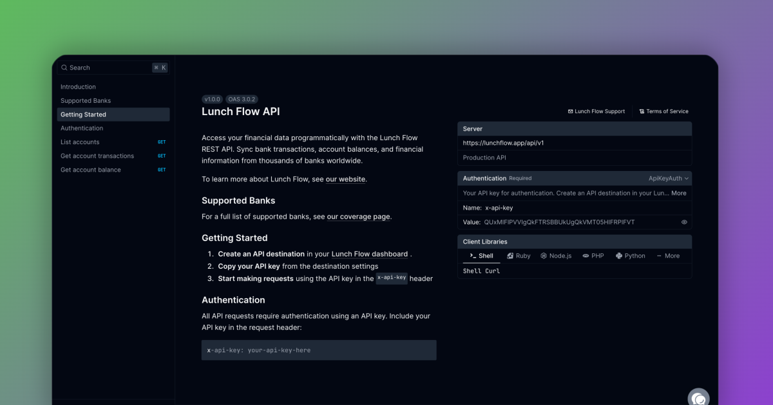Expand authentication description with More
Screen dimensions: 773x405
pos(678,193)
